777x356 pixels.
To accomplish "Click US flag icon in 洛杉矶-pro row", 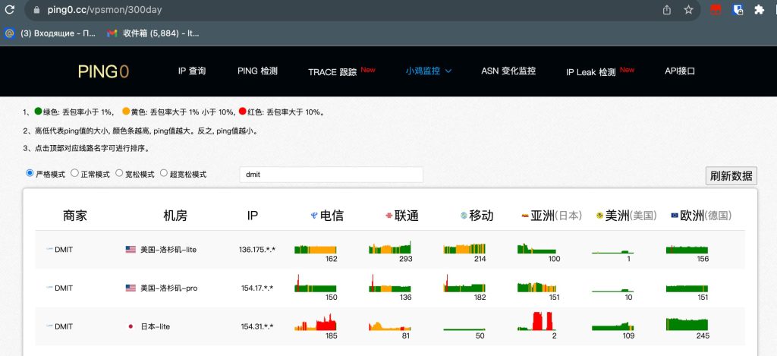I will coord(131,288).
